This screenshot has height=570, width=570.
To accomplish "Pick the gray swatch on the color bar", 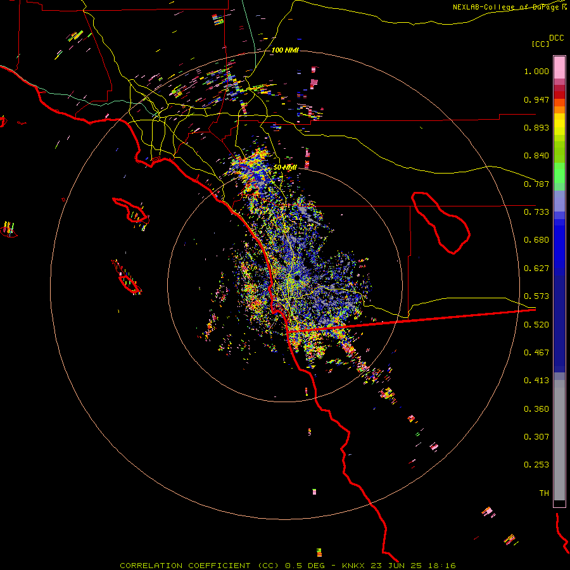I will (559, 440).
